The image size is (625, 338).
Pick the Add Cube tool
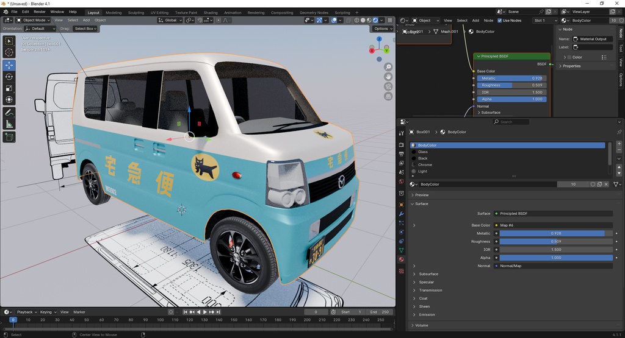pyautogui.click(x=9, y=137)
